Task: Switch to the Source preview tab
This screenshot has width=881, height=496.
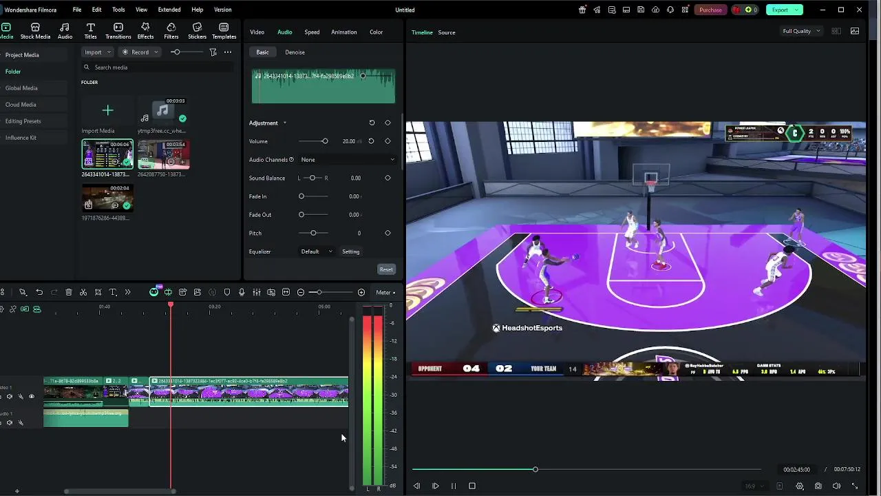Action: (447, 32)
